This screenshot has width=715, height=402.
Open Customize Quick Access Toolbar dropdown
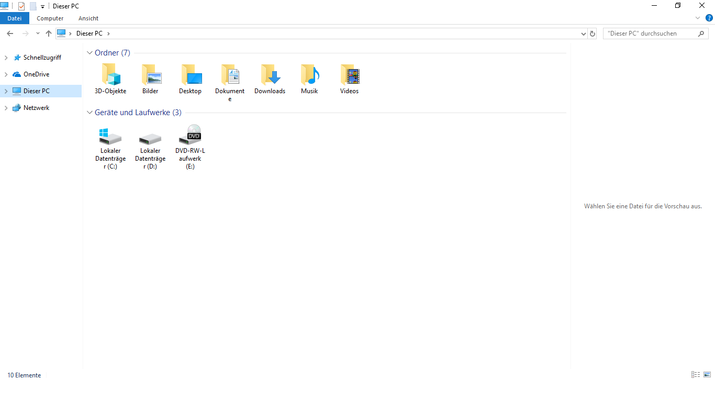point(42,7)
